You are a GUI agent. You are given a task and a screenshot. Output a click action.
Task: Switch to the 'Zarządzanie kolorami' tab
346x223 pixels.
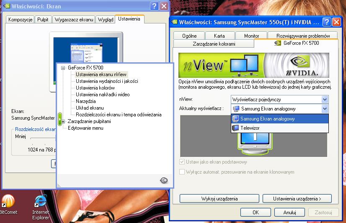coord(214,44)
